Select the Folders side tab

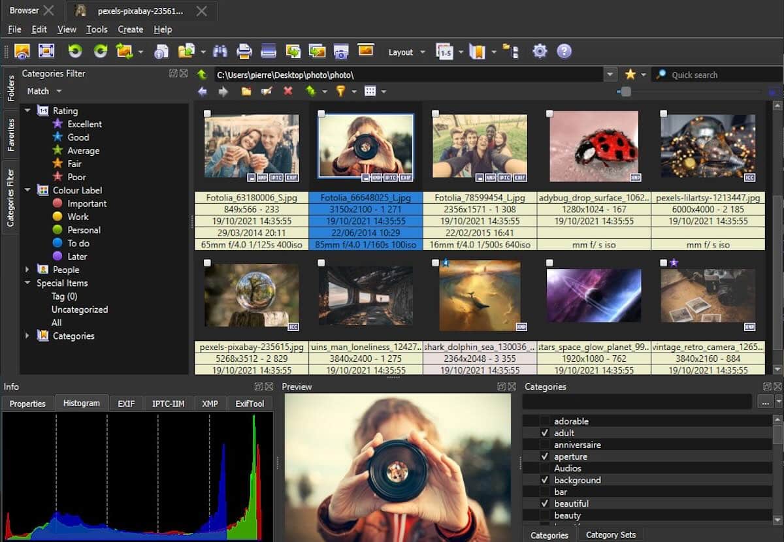10,87
